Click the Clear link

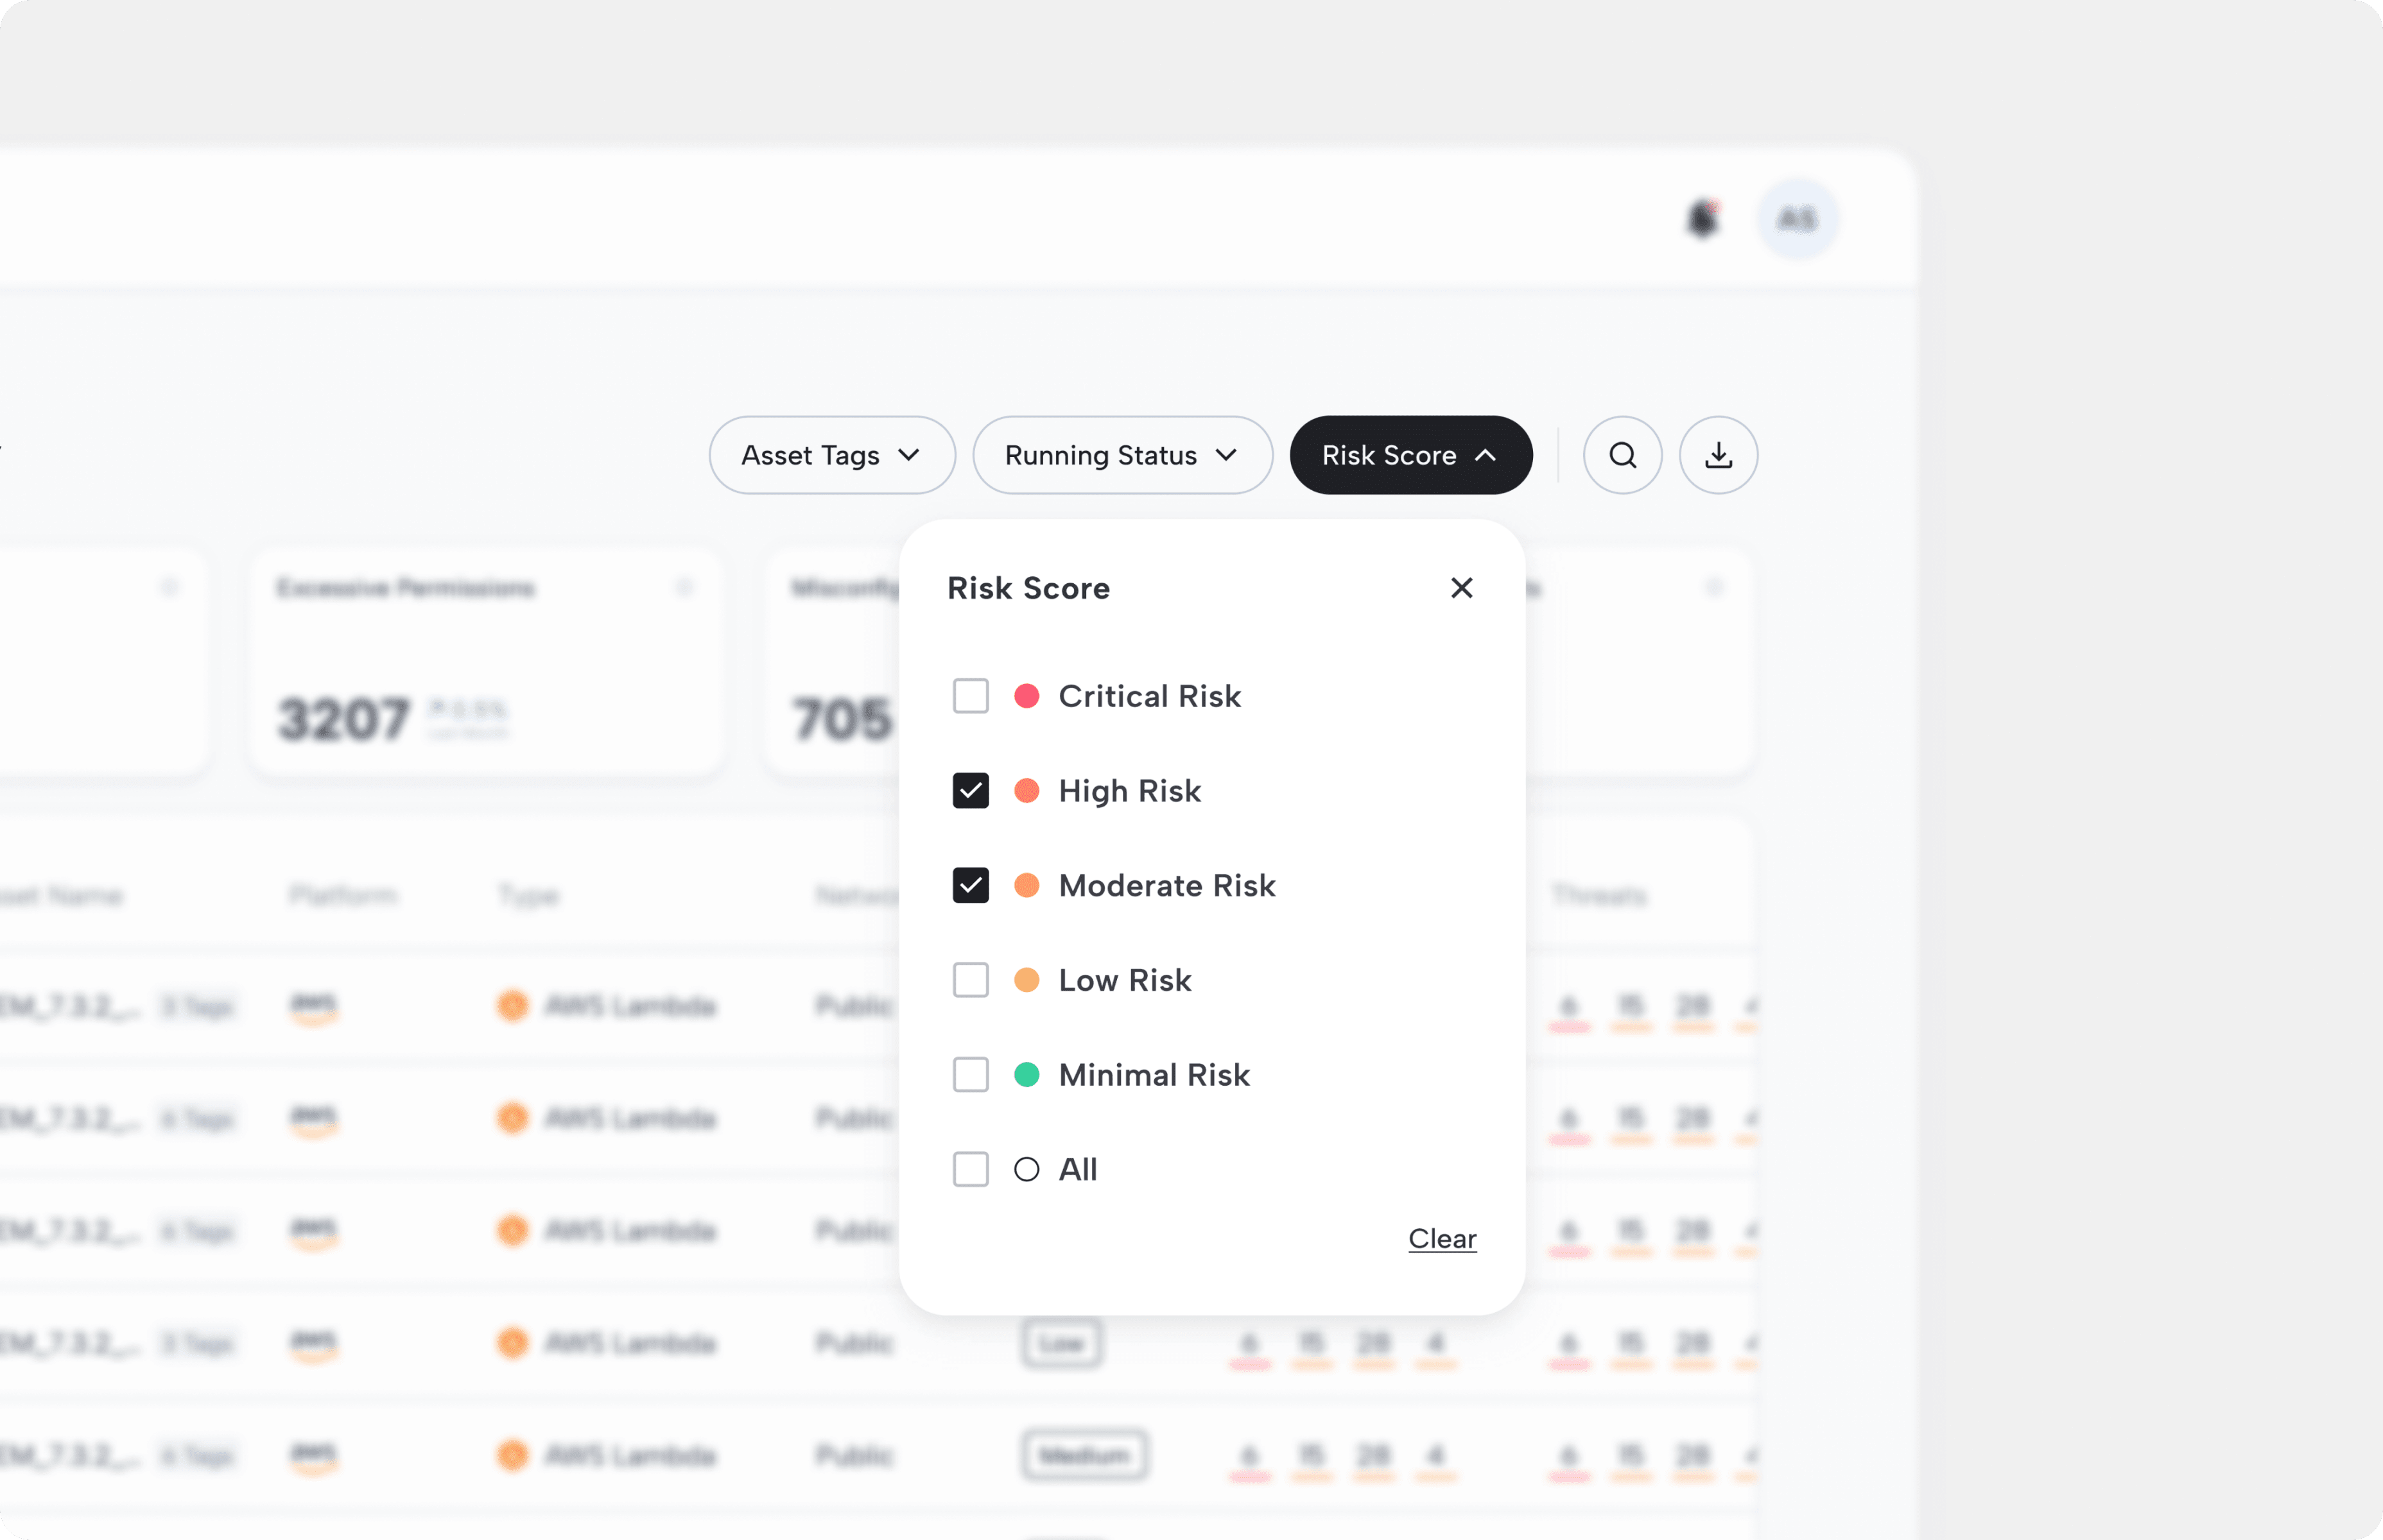point(1442,1238)
